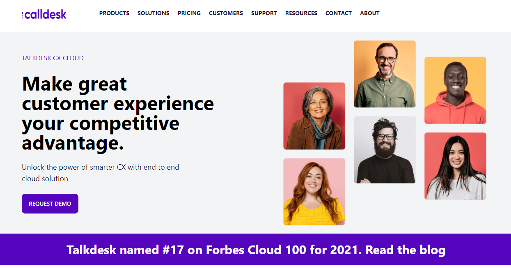Expand the Resources menu
Viewport: 511px width, 268px height.
click(301, 13)
